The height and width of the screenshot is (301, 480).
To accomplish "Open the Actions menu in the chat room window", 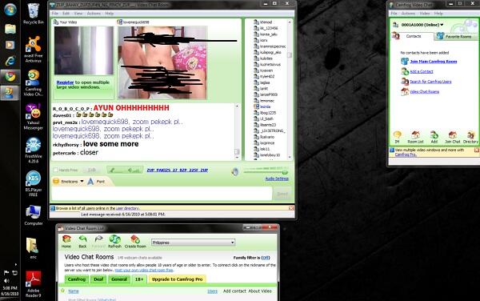I will (x=94, y=14).
